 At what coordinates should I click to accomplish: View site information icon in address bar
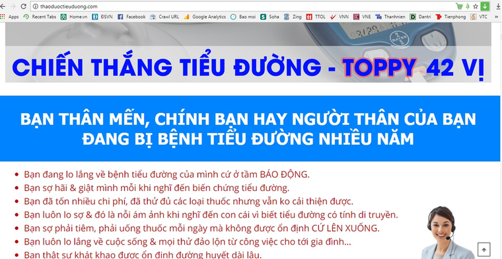(35, 7)
